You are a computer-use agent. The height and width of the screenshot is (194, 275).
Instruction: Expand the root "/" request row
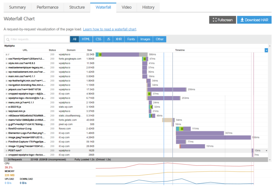(6, 55)
